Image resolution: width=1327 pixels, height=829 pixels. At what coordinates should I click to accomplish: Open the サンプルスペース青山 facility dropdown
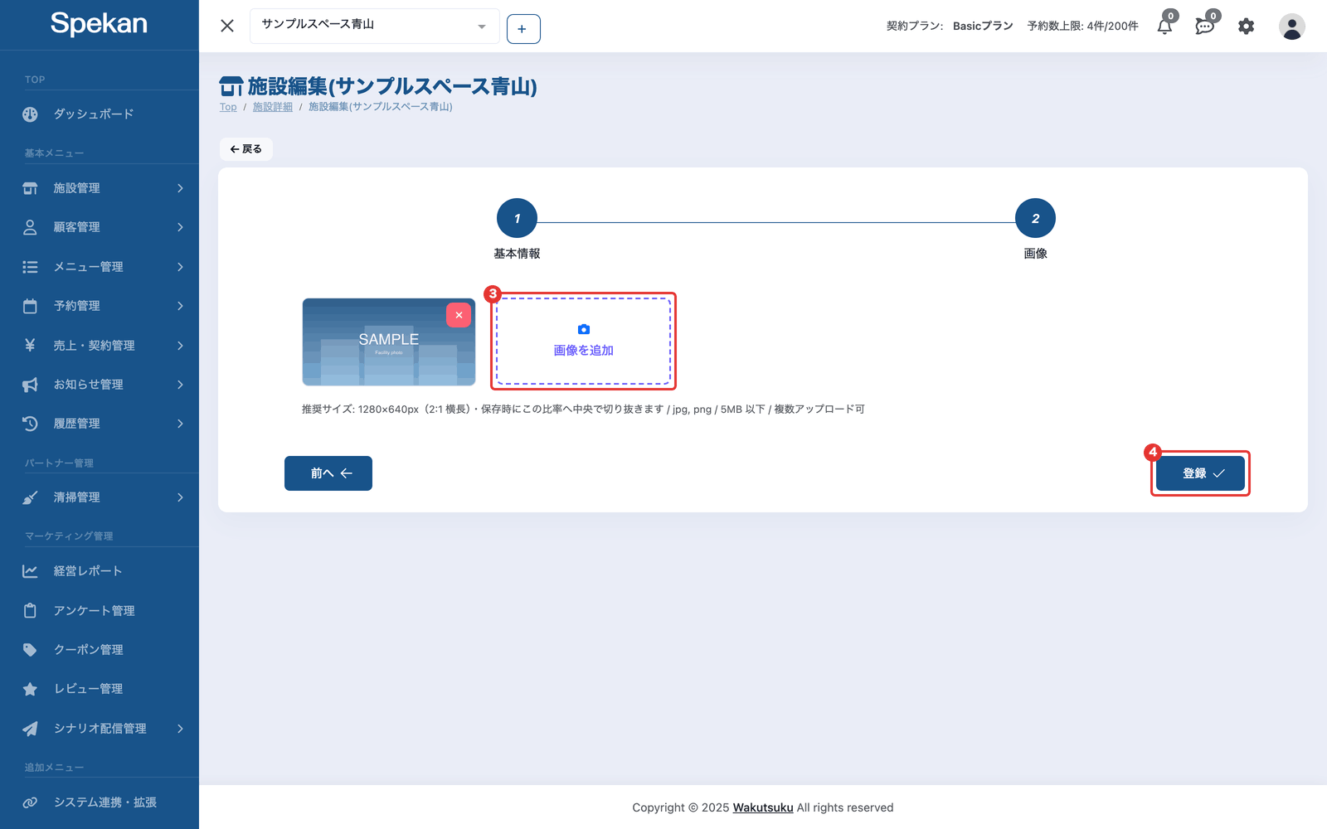[374, 26]
